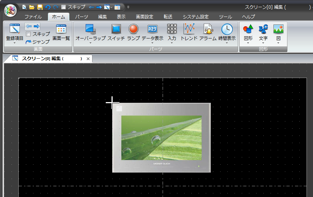Image resolution: width=313 pixels, height=197 pixels.
Task: Insert a Trend (トレンド) graph part
Action: coord(189,29)
